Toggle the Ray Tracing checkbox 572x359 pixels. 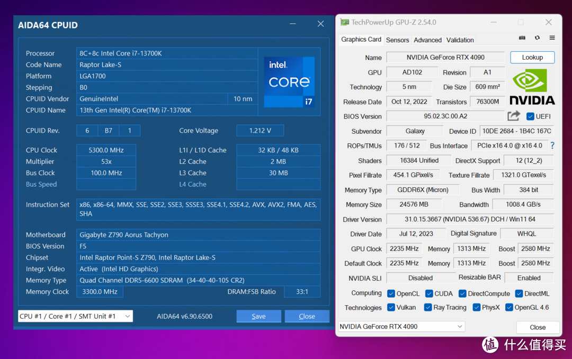click(x=428, y=307)
